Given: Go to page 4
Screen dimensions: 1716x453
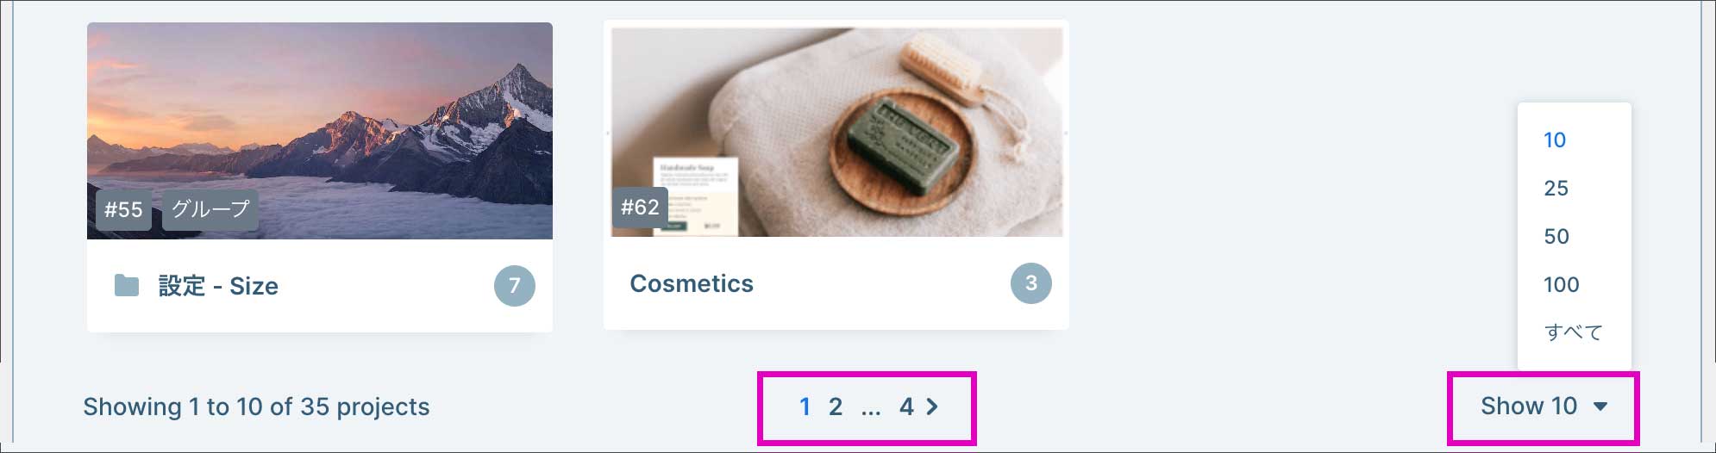Looking at the screenshot, I should (x=906, y=406).
